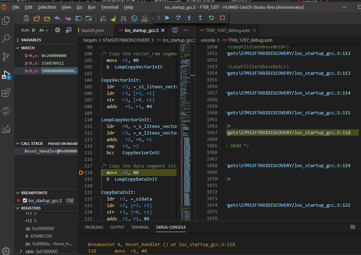Viewport: 361px width, 255px height.
Task: Open the Jlink debug configuration dropdown
Action: click(x=44, y=30)
